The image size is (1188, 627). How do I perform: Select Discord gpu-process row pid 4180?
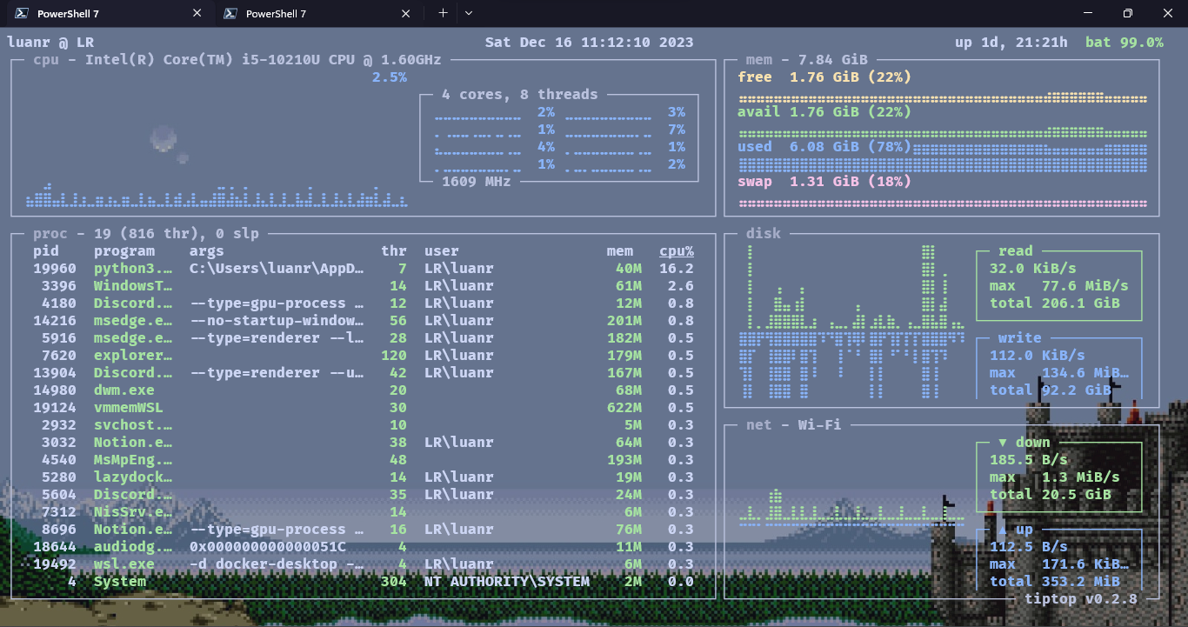pyautogui.click(x=364, y=303)
